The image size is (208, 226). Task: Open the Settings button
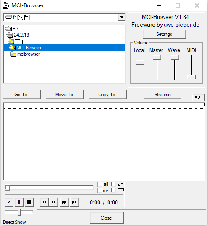[164, 34]
